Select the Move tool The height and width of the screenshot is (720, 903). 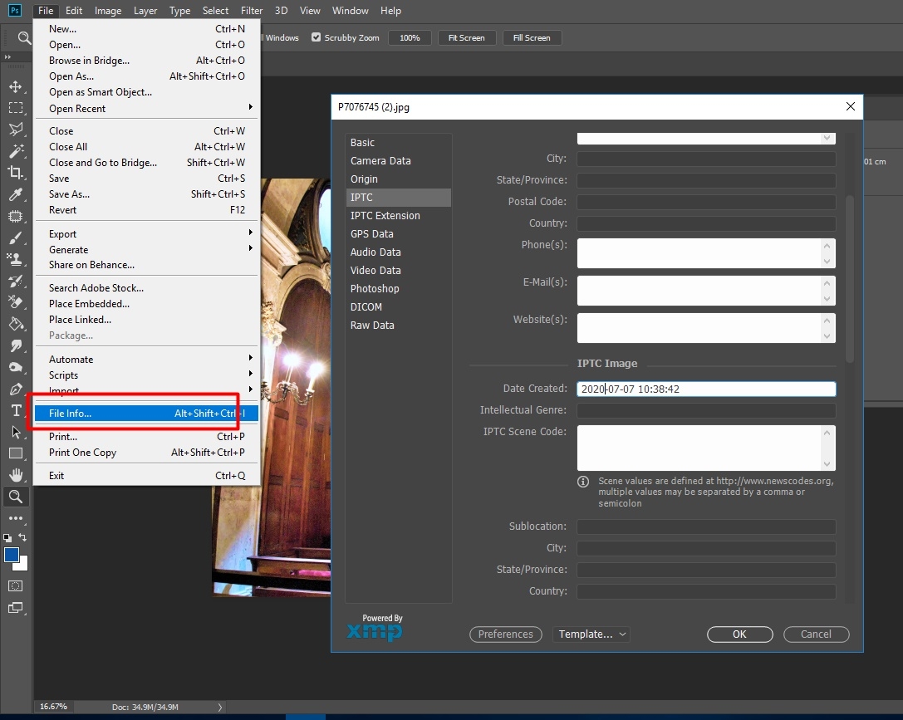click(x=16, y=86)
